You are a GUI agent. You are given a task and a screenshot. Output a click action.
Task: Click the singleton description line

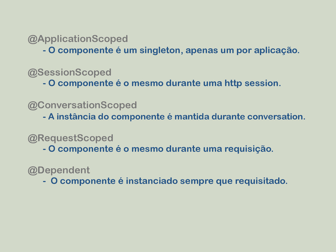pos(171,51)
